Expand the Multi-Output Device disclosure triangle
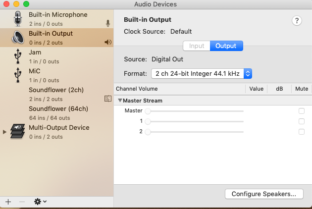The height and width of the screenshot is (209, 312). [5, 132]
